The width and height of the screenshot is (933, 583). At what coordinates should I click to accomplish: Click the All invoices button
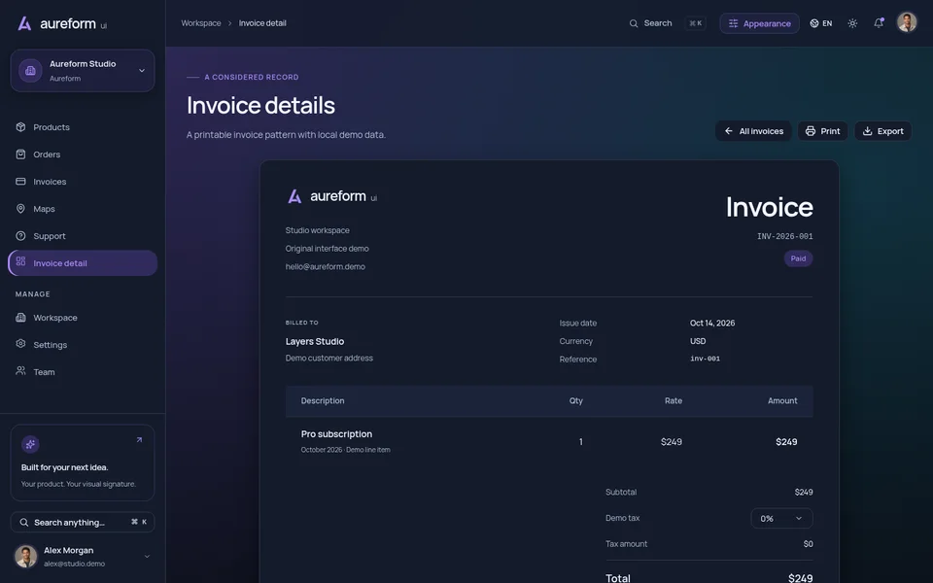click(x=753, y=131)
